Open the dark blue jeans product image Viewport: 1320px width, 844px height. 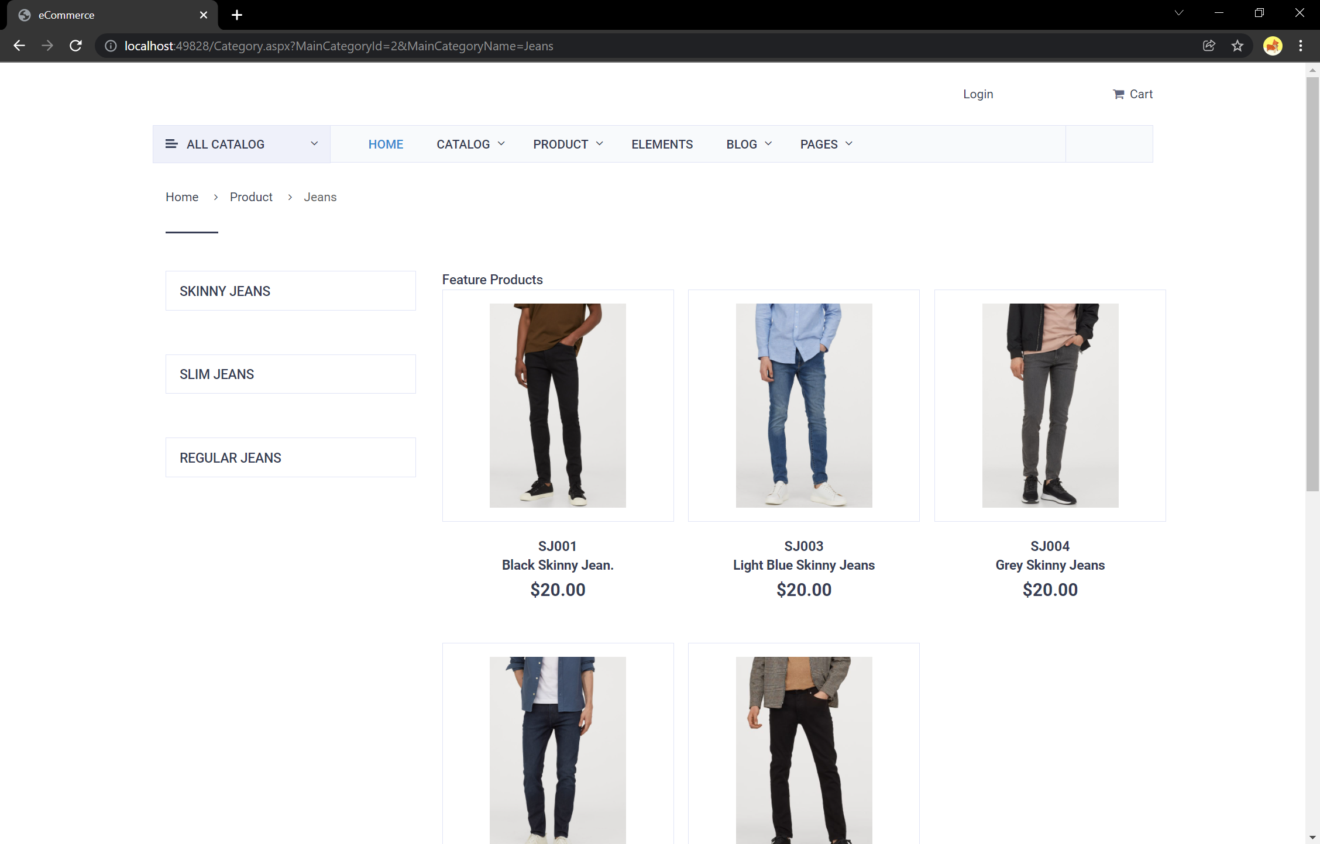pyautogui.click(x=558, y=750)
